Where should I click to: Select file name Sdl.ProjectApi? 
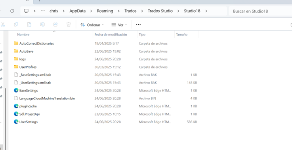tap(29, 114)
